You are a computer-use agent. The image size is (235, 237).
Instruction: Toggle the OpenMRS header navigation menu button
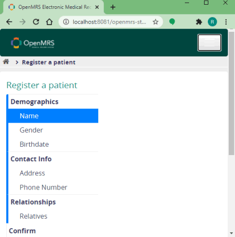click(209, 43)
